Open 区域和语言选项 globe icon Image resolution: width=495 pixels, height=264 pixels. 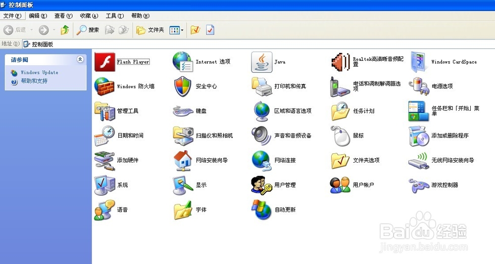(x=262, y=111)
